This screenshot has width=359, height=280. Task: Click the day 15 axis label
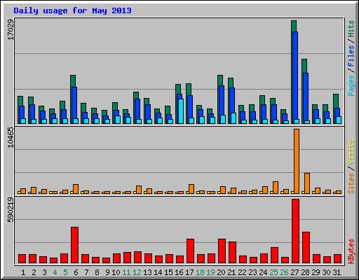[168, 272]
